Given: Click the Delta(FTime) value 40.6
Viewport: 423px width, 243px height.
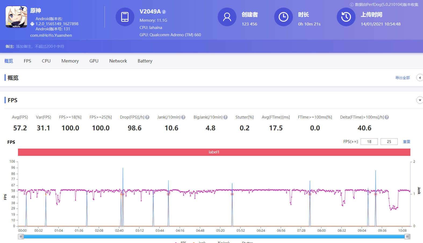Looking at the screenshot, I should (x=364, y=128).
